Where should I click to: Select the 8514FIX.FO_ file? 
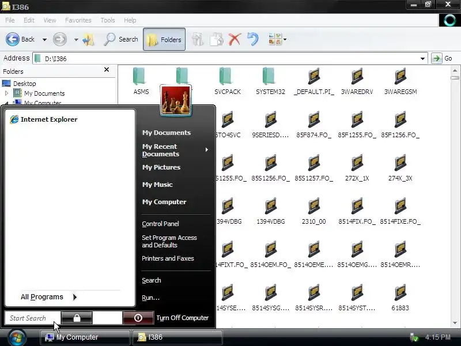(357, 211)
